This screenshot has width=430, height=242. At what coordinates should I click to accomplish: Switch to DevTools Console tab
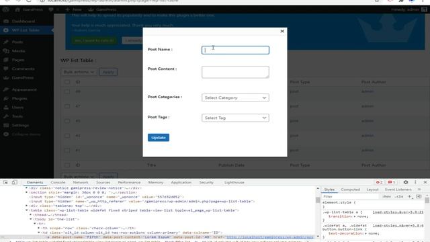pos(58,182)
